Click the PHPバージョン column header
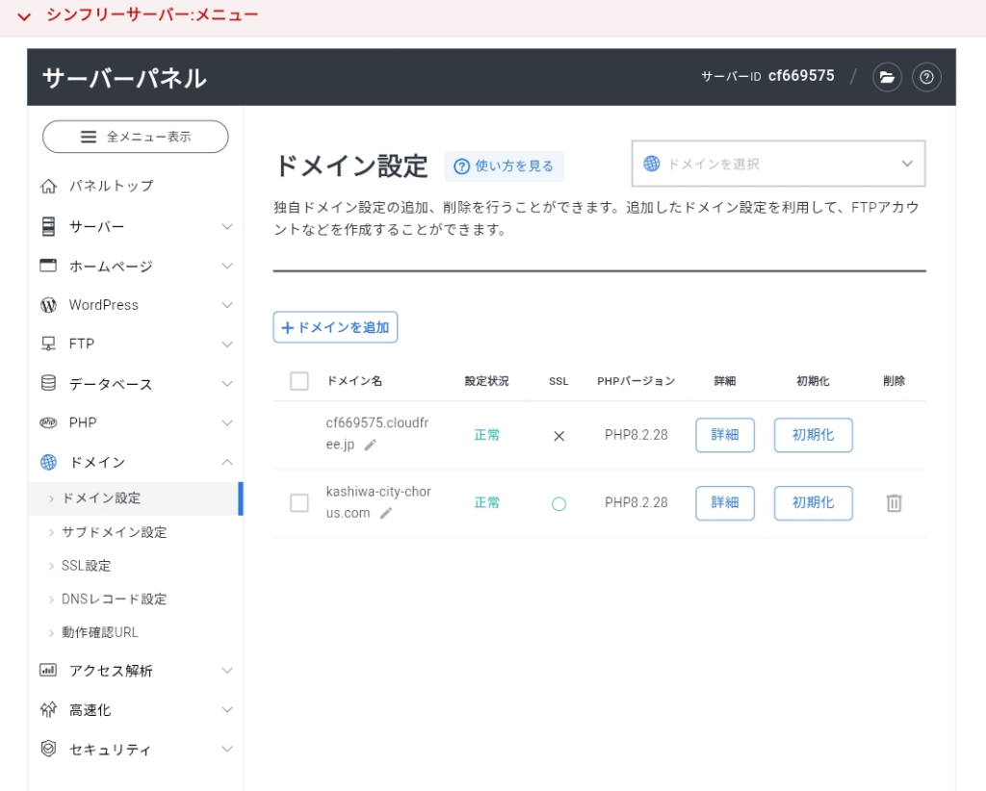 [x=636, y=381]
